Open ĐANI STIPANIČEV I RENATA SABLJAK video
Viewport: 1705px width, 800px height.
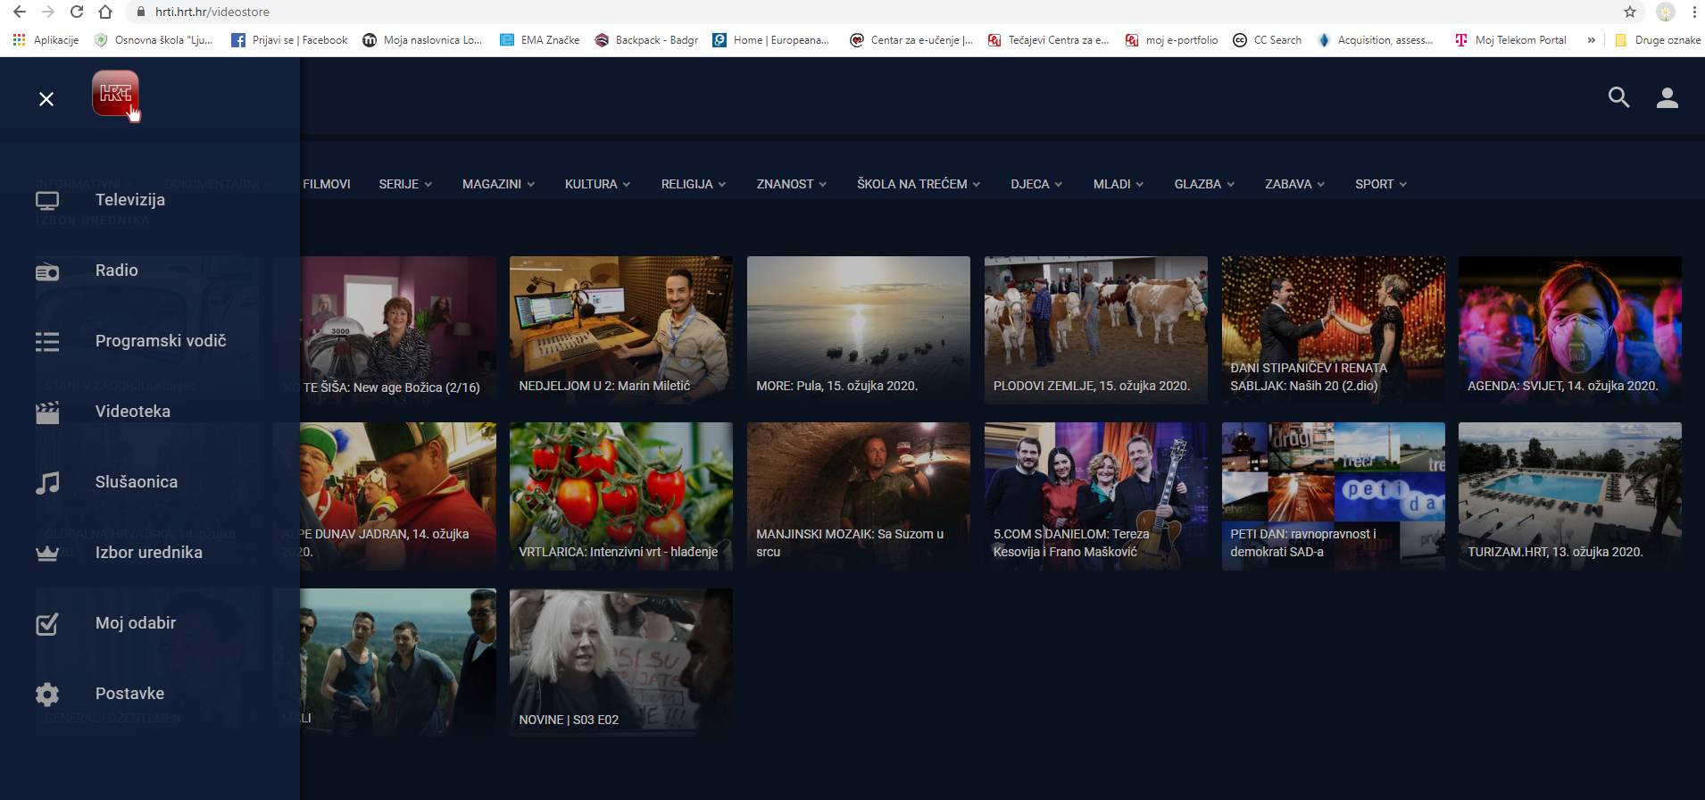click(1334, 330)
